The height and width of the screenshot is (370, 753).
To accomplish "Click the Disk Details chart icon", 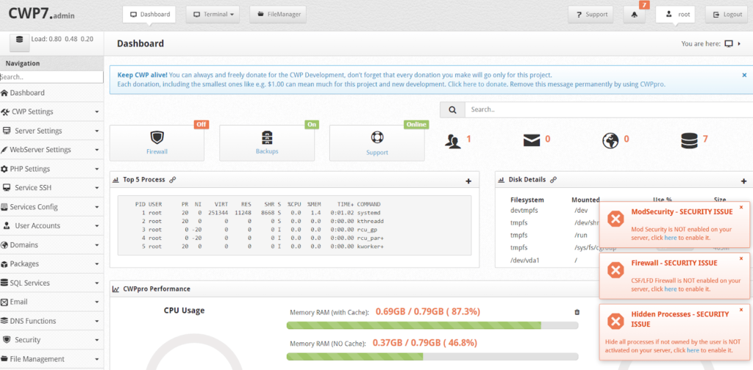I will coord(502,180).
